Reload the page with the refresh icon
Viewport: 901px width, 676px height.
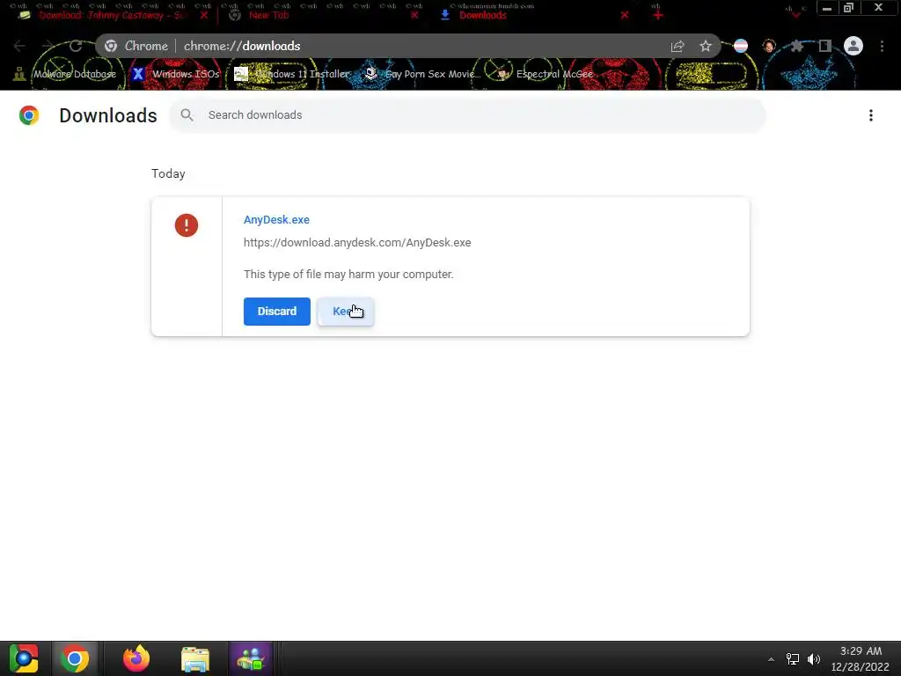click(76, 46)
